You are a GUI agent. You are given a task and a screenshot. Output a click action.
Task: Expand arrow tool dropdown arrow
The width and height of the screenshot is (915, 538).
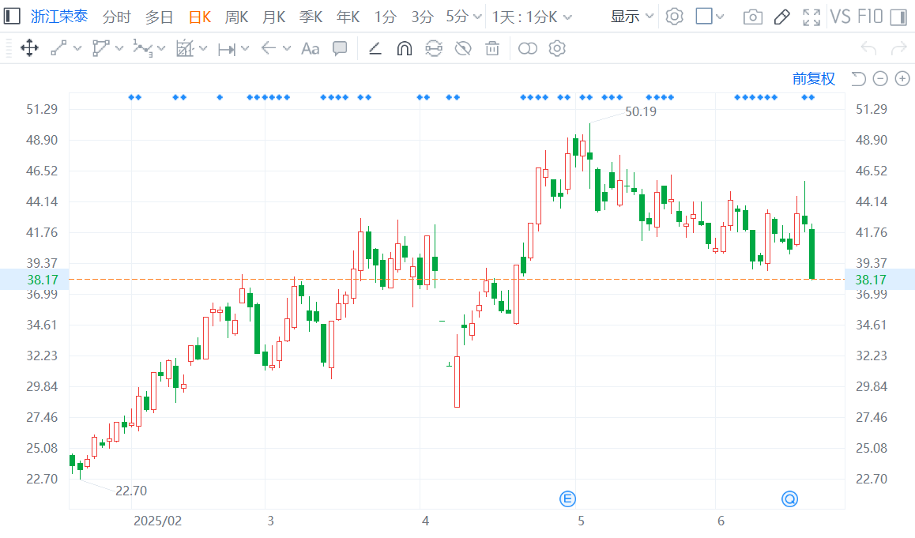tap(287, 49)
